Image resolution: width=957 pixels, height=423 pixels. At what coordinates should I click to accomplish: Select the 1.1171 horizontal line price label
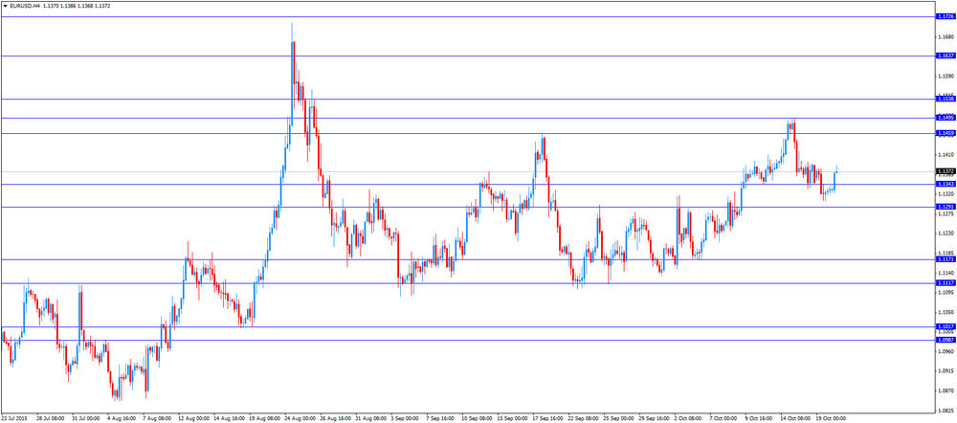coord(946,259)
